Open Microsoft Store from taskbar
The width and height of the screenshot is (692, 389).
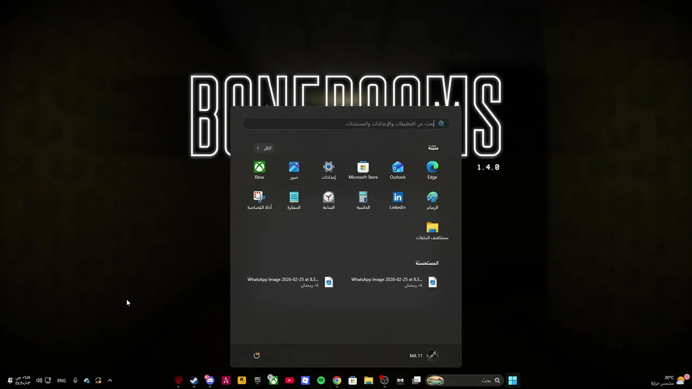pyautogui.click(x=352, y=380)
